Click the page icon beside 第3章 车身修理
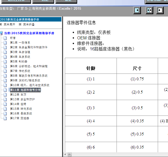 click(5, 52)
